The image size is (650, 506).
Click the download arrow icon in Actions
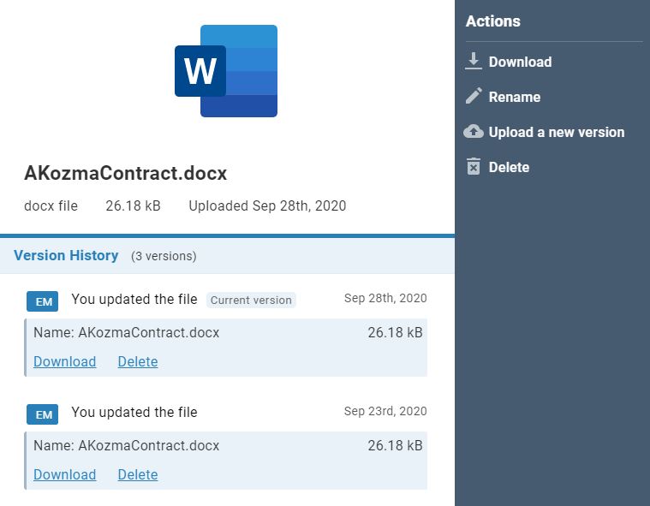click(474, 61)
